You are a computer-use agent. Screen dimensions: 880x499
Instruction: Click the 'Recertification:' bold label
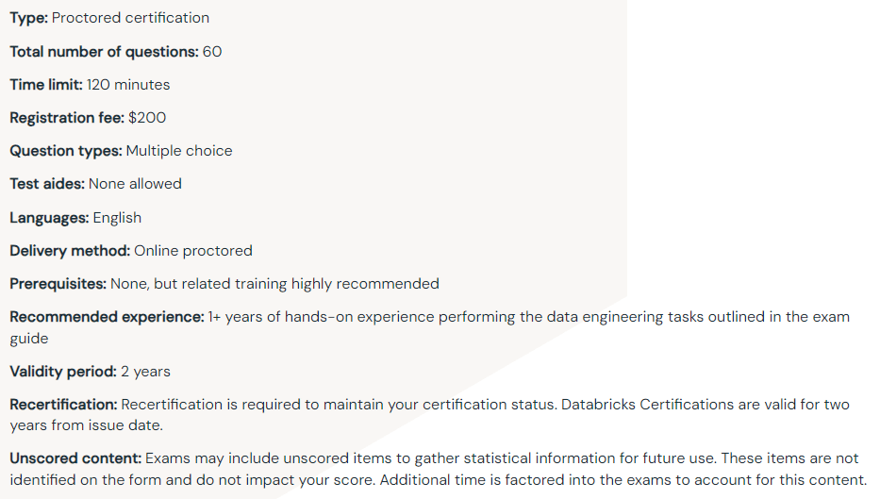[x=63, y=405]
